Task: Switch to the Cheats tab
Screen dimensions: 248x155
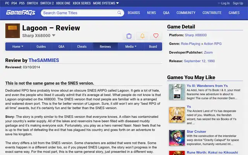Action: (x=82, y=46)
